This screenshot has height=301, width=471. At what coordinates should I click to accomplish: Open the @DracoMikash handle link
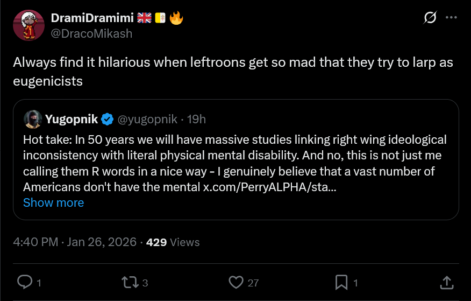(91, 33)
